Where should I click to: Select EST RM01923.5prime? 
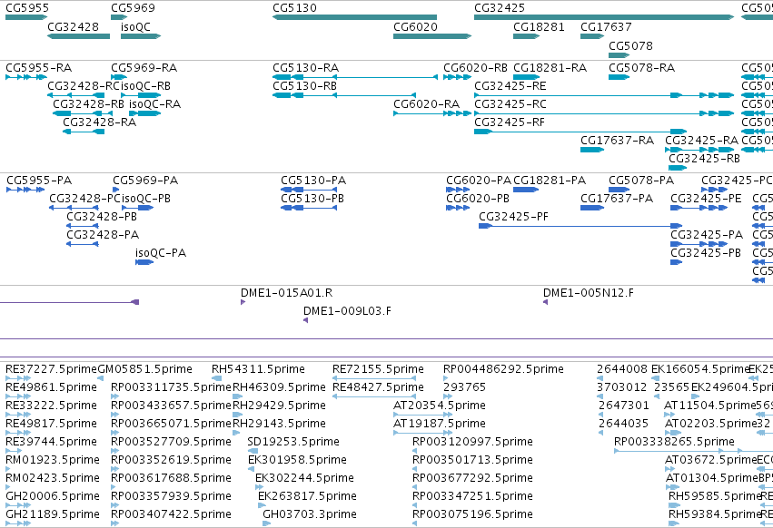[53, 461]
